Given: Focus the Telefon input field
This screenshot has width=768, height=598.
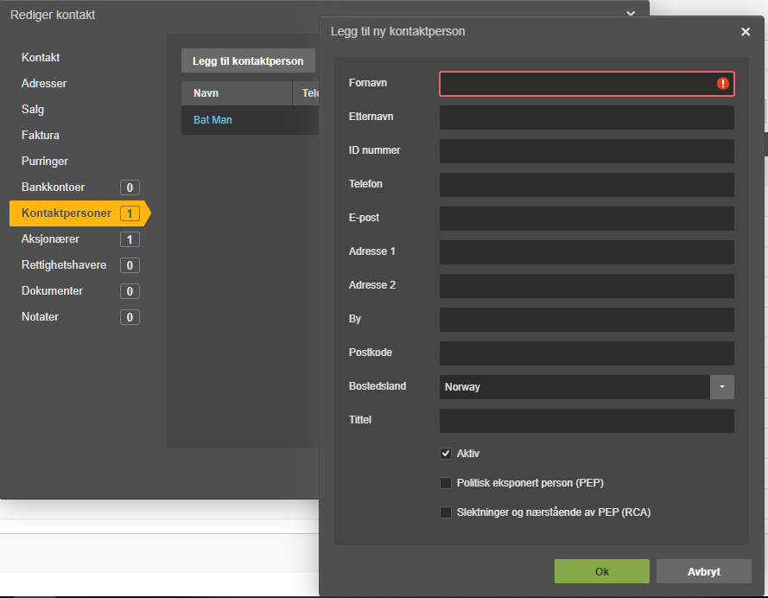Looking at the screenshot, I should point(587,185).
